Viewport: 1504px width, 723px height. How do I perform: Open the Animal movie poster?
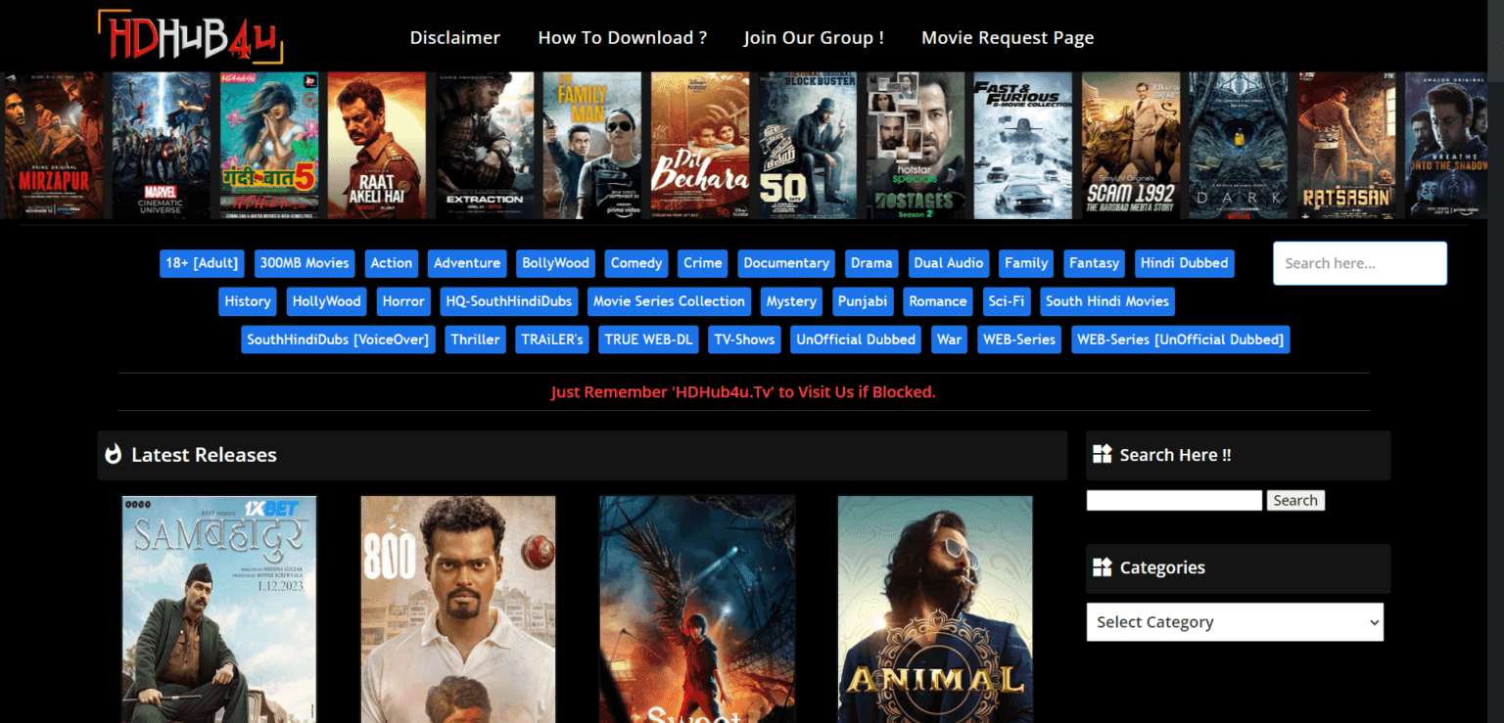click(935, 609)
